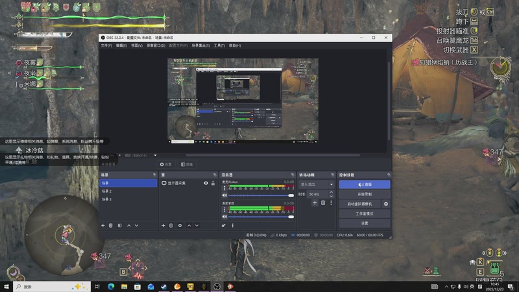Click the source properties button with gear above Scenes
519x292 pixels.
click(x=166, y=164)
